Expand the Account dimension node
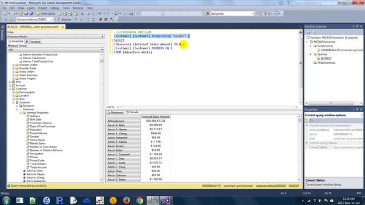 point(10,85)
